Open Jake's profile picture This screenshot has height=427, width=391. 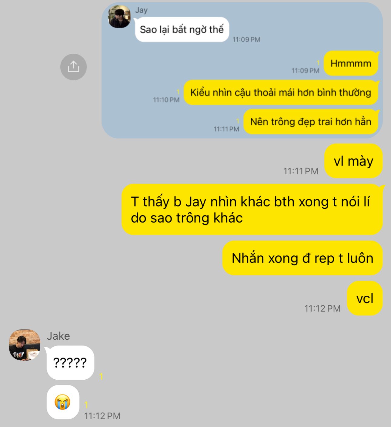pyautogui.click(x=25, y=345)
